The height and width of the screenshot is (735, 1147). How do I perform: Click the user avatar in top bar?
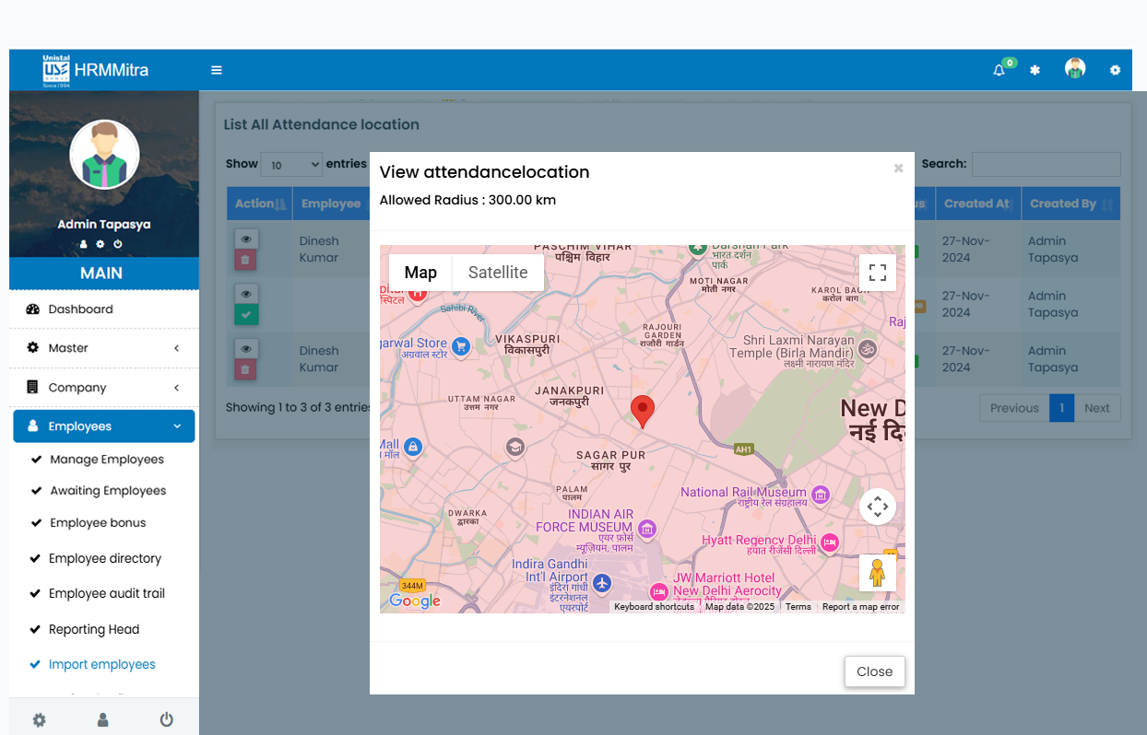click(1074, 69)
